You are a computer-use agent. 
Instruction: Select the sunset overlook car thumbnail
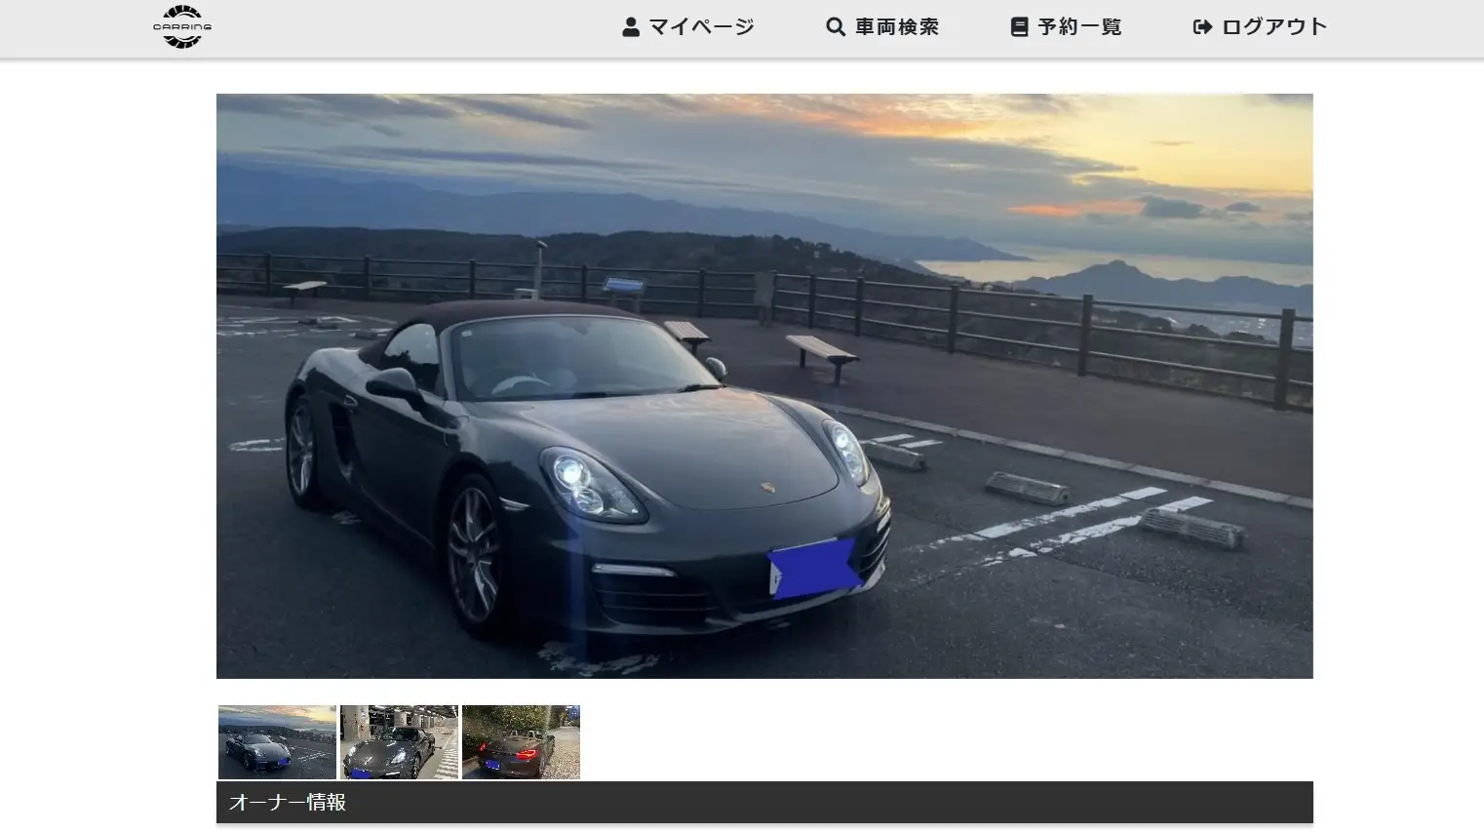(x=277, y=742)
